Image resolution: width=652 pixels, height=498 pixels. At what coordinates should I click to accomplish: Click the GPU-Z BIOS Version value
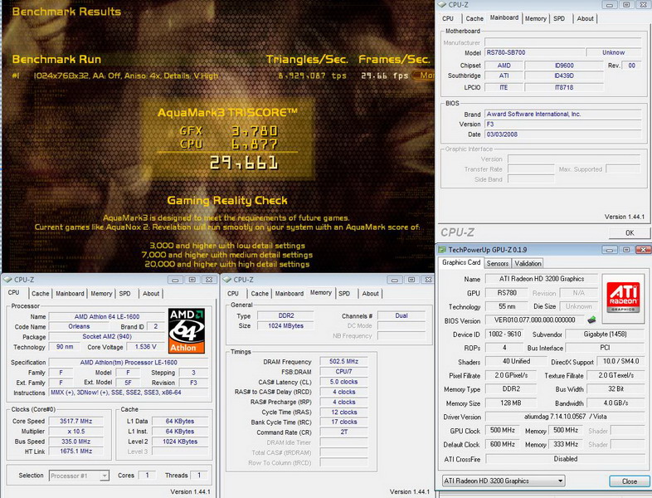click(x=535, y=320)
